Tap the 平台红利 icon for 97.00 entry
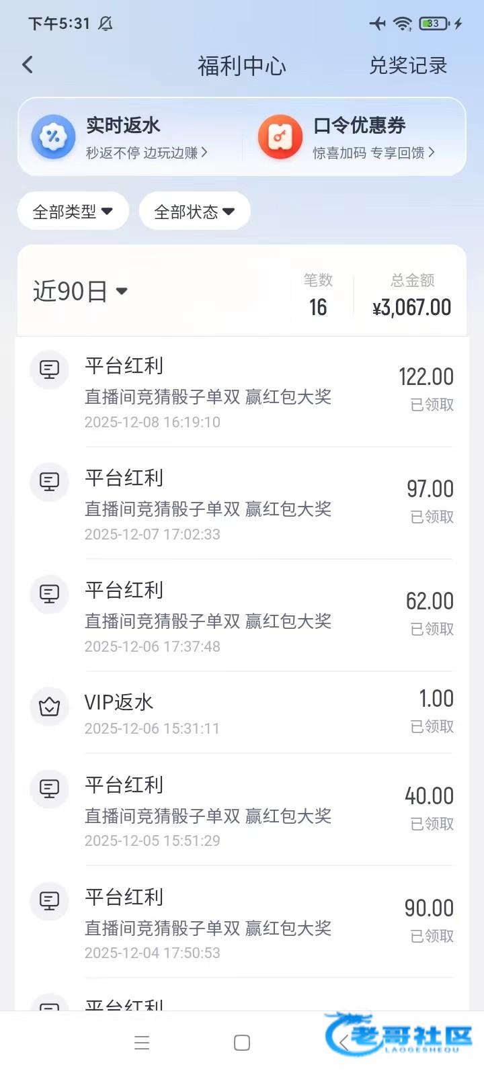Viewport: 484px width, 1075px height. pyautogui.click(x=49, y=482)
